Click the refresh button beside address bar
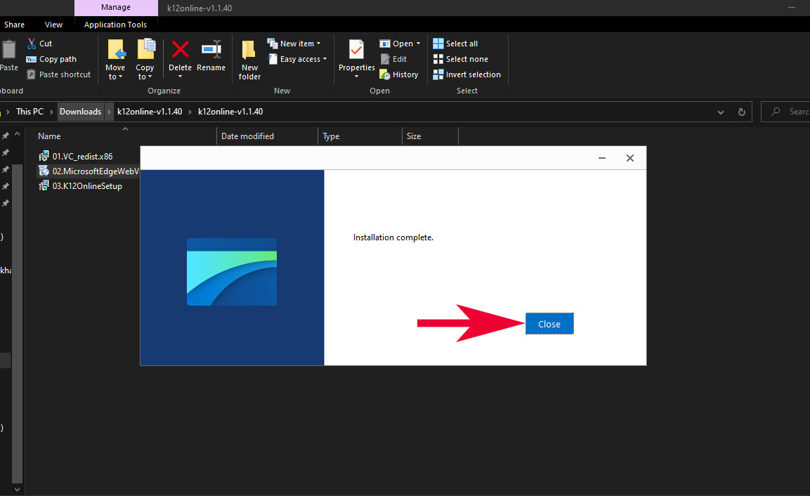810x496 pixels. coord(741,112)
